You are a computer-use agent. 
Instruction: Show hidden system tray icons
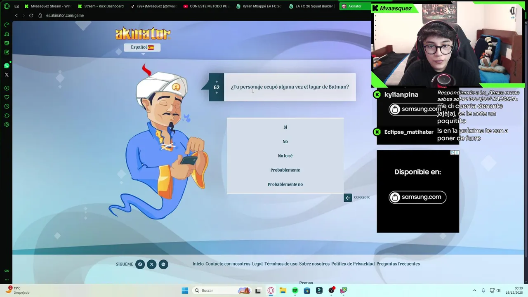coord(474,290)
